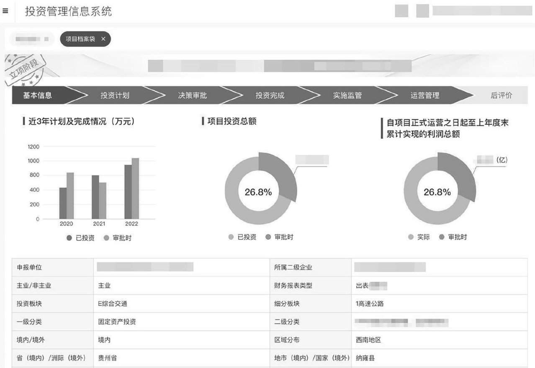The width and height of the screenshot is (535, 368).
Task: Select the 项目档案袋 tab
Action: click(x=80, y=39)
